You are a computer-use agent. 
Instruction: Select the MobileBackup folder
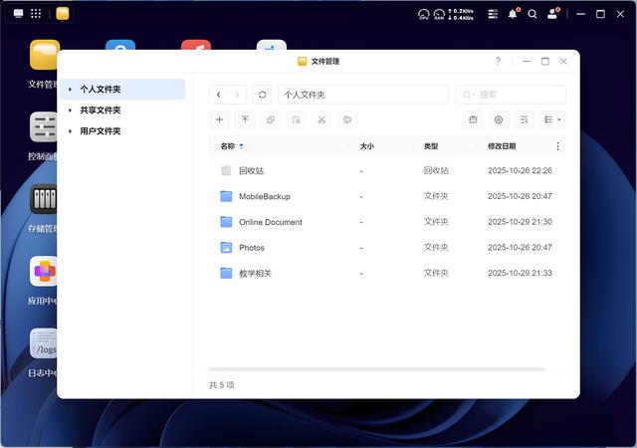(x=387, y=196)
